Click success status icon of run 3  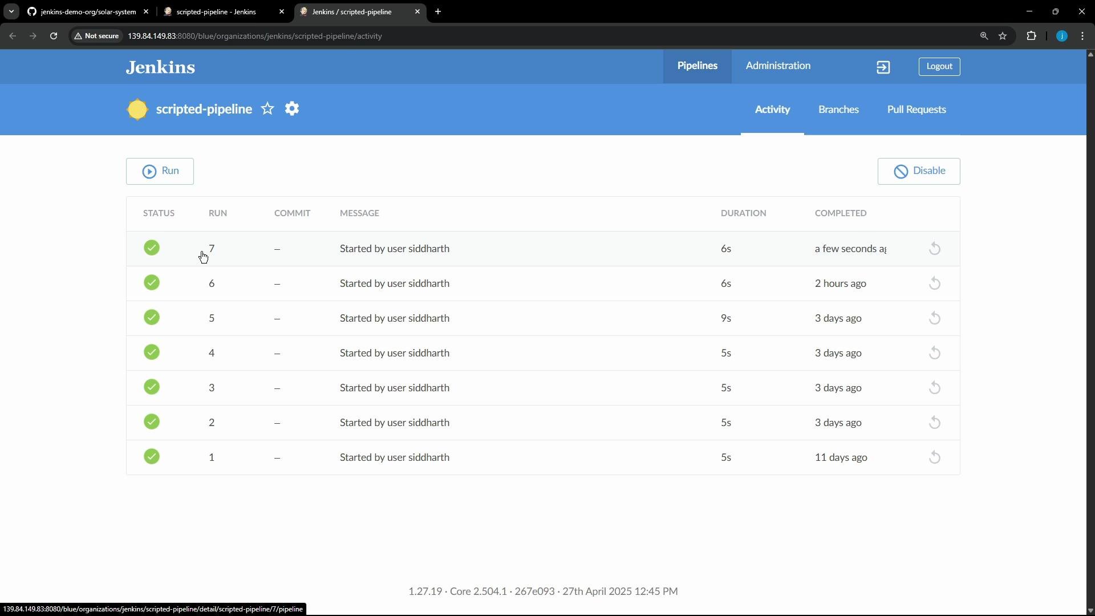(152, 387)
